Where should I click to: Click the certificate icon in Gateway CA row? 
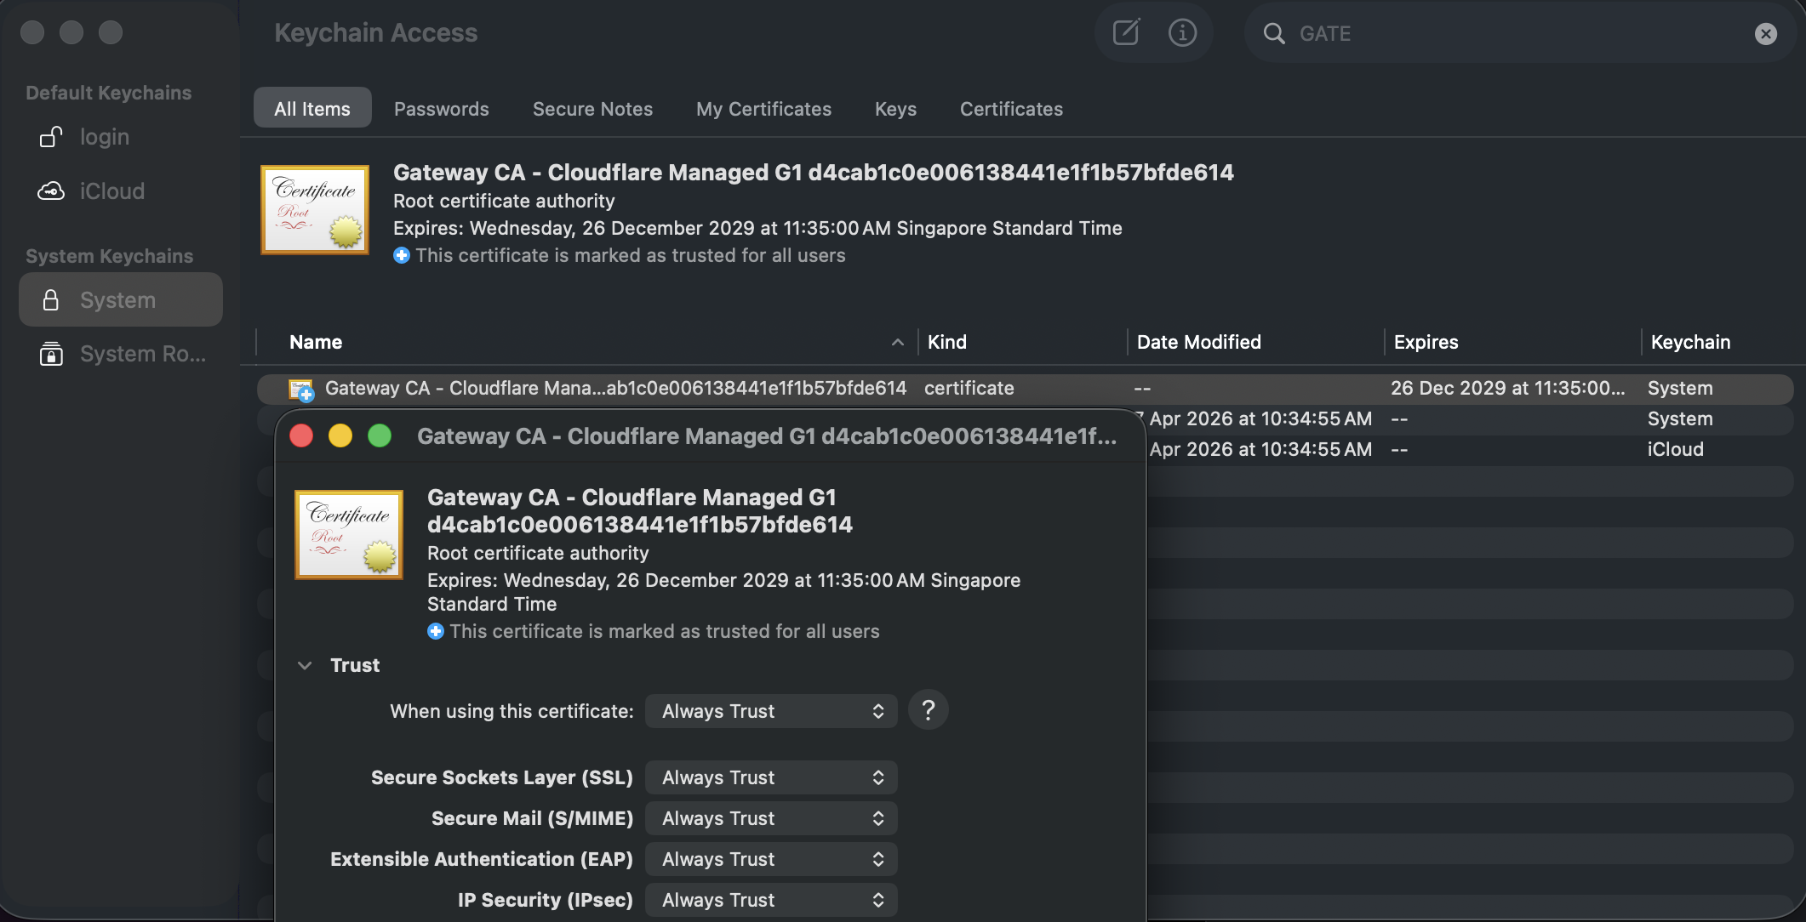click(301, 390)
